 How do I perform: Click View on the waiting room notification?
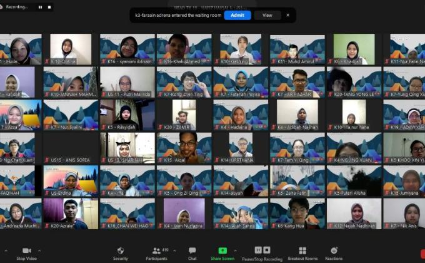pos(267,15)
